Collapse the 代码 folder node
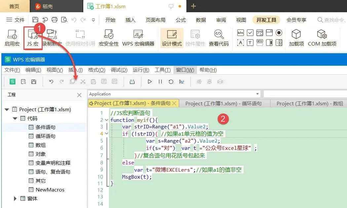This screenshot has width=347, height=208. coord(15,119)
